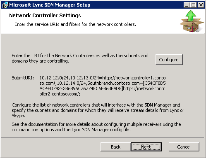
Task: Cancel the Lync SDN Manager setup
Action: (x=184, y=147)
